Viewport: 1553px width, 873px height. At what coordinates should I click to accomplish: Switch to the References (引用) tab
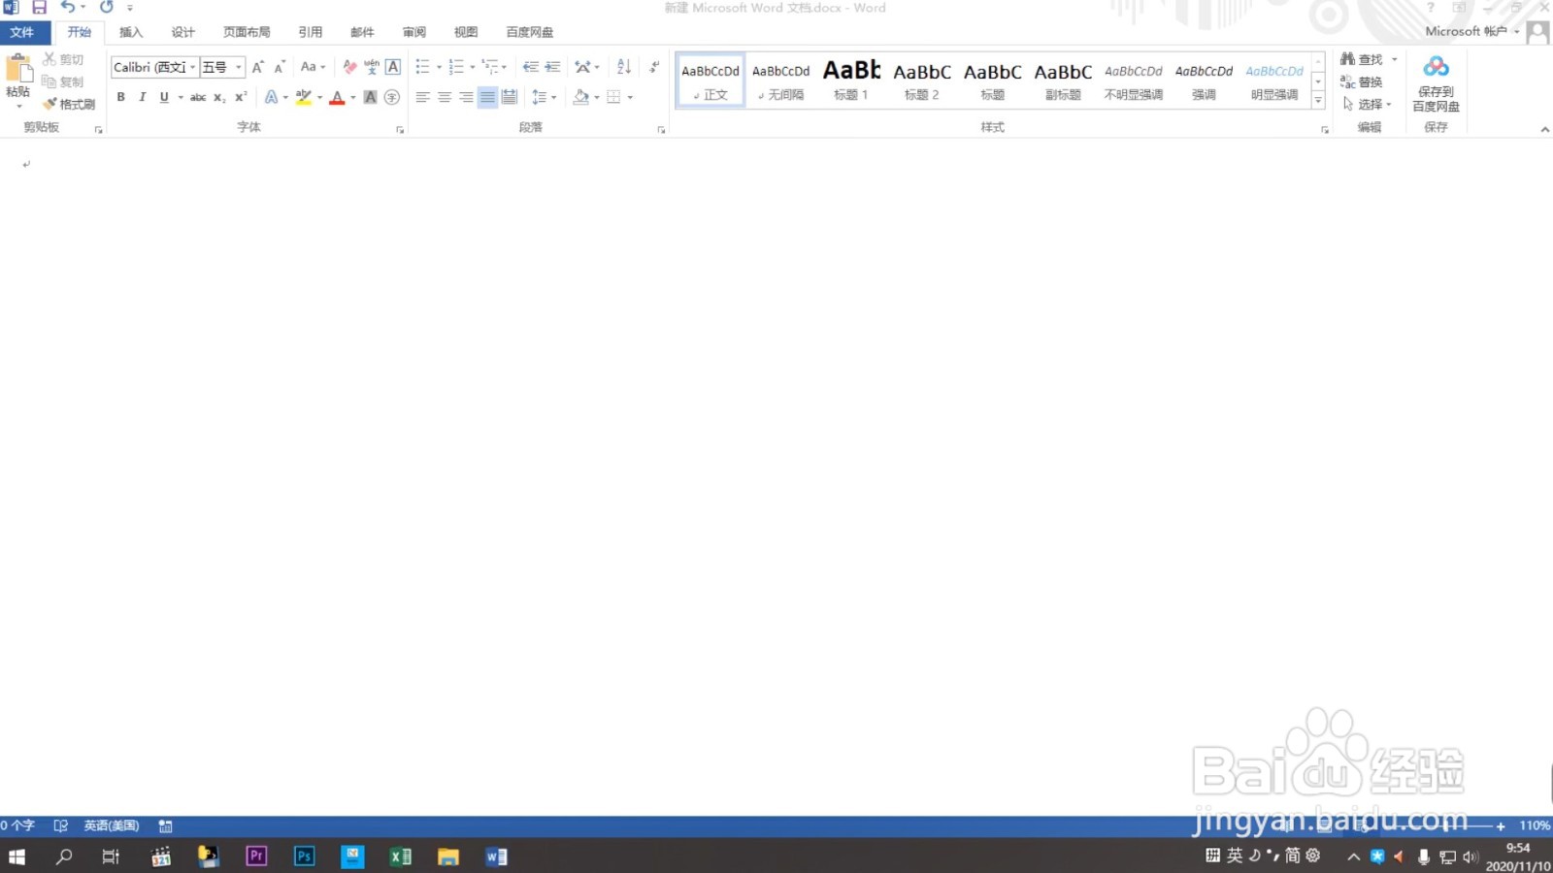click(x=311, y=32)
